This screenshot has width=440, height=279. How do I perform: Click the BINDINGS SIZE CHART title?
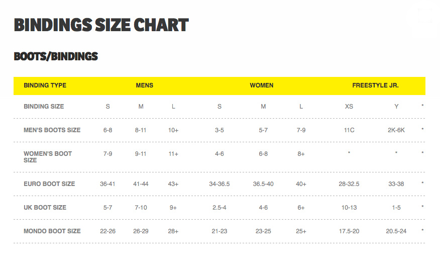[x=101, y=25]
